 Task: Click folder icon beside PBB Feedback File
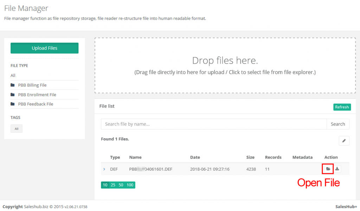[x=13, y=104]
